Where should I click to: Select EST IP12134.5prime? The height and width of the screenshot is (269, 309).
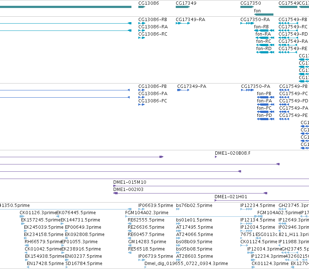pyautogui.click(x=258, y=220)
